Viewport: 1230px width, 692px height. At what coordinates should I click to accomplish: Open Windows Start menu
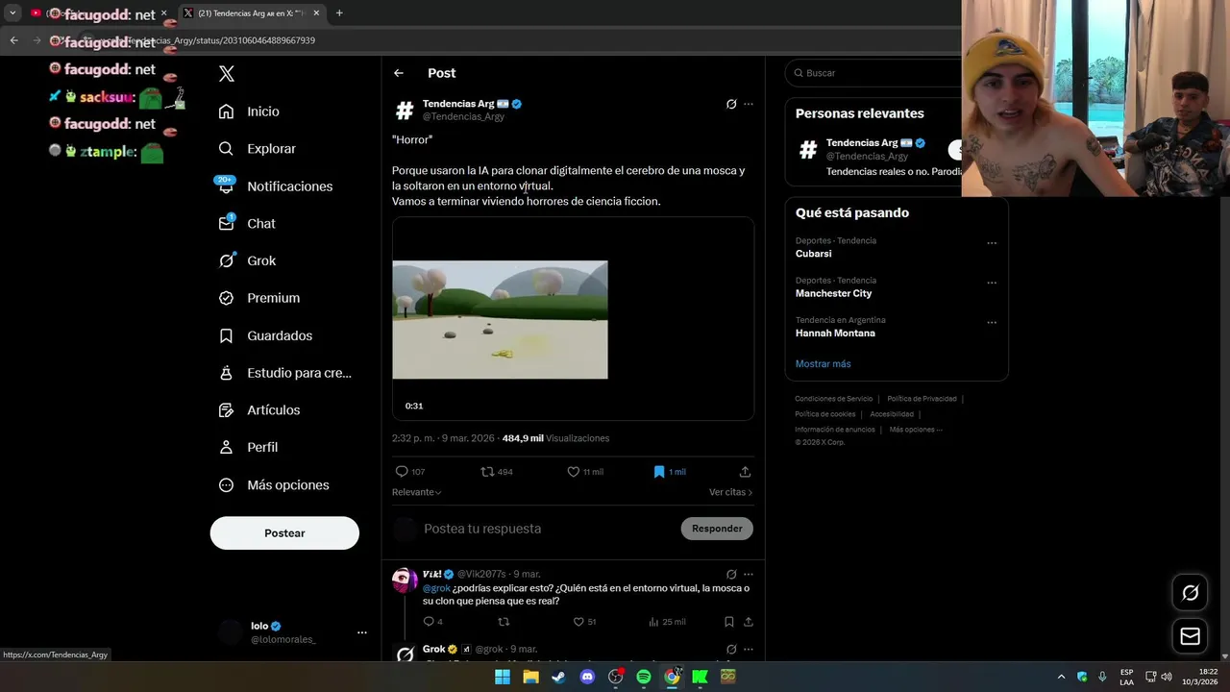503,677
